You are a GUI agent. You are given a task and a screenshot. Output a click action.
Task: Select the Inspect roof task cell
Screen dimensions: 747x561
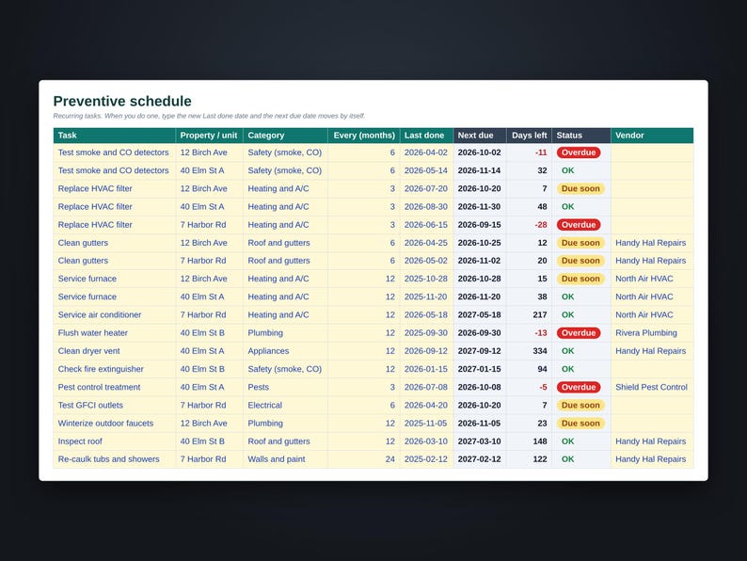click(x=115, y=441)
